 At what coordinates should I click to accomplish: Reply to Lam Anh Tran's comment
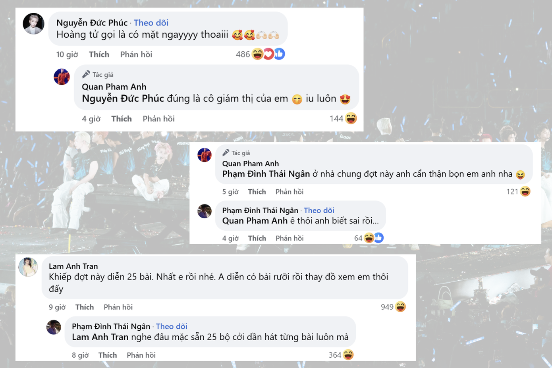coord(118,307)
